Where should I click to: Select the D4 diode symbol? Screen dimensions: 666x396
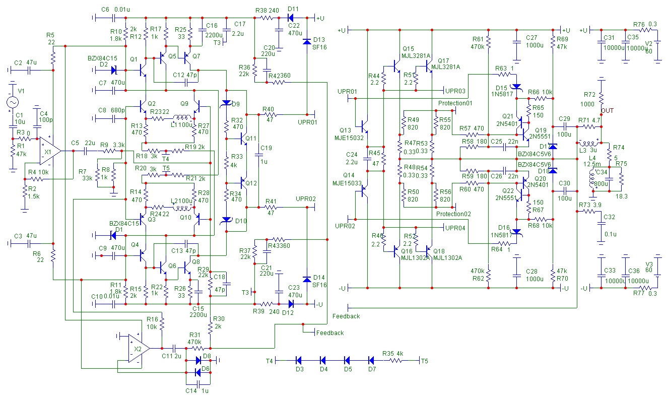323,360
